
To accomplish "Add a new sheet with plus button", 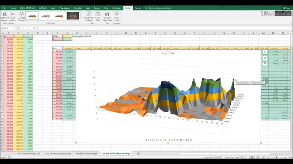I will [x=138, y=154].
